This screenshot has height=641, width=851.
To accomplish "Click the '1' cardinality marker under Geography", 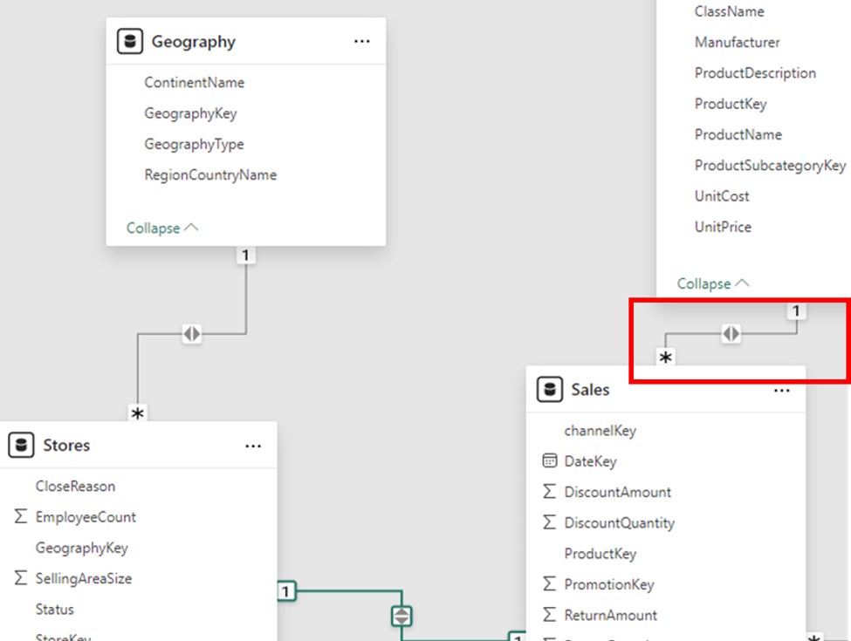I will pyautogui.click(x=246, y=256).
